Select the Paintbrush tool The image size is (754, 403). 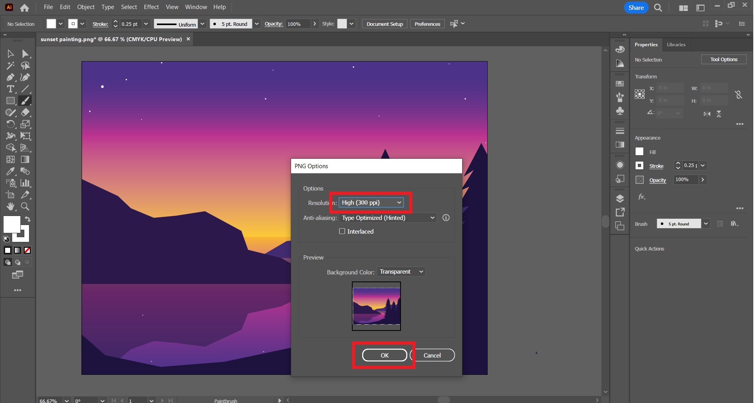tap(25, 101)
